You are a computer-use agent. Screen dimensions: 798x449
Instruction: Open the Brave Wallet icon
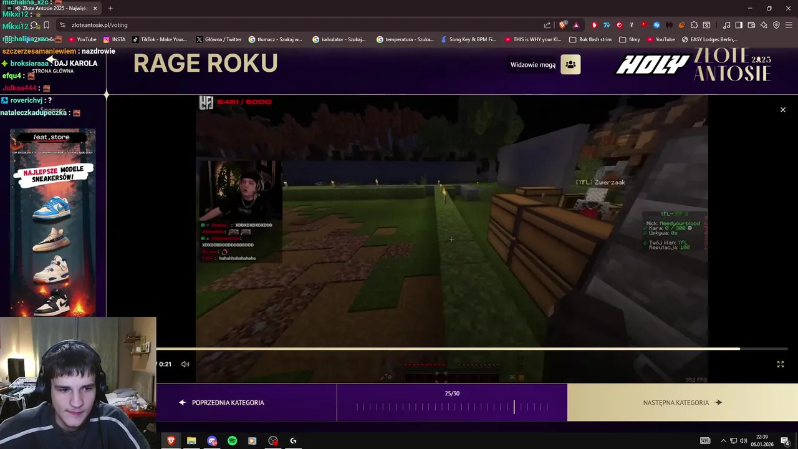[x=751, y=25]
